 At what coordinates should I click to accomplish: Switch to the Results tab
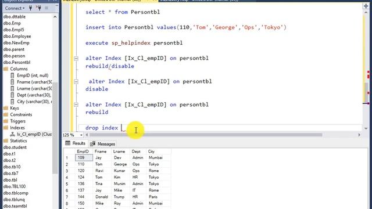coord(75,143)
